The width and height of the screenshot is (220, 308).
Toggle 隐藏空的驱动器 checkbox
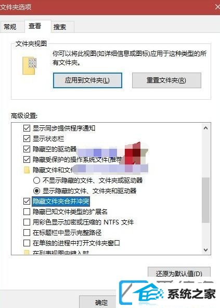(27, 149)
